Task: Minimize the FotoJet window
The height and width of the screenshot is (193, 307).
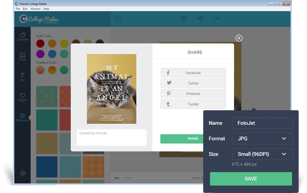Action: pos(271,4)
